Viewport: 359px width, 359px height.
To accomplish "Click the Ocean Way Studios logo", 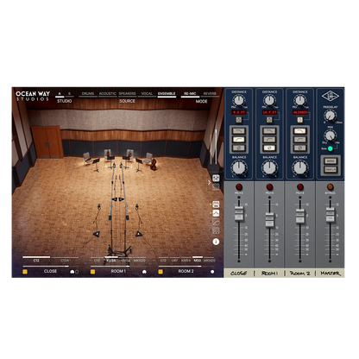I will tap(33, 96).
